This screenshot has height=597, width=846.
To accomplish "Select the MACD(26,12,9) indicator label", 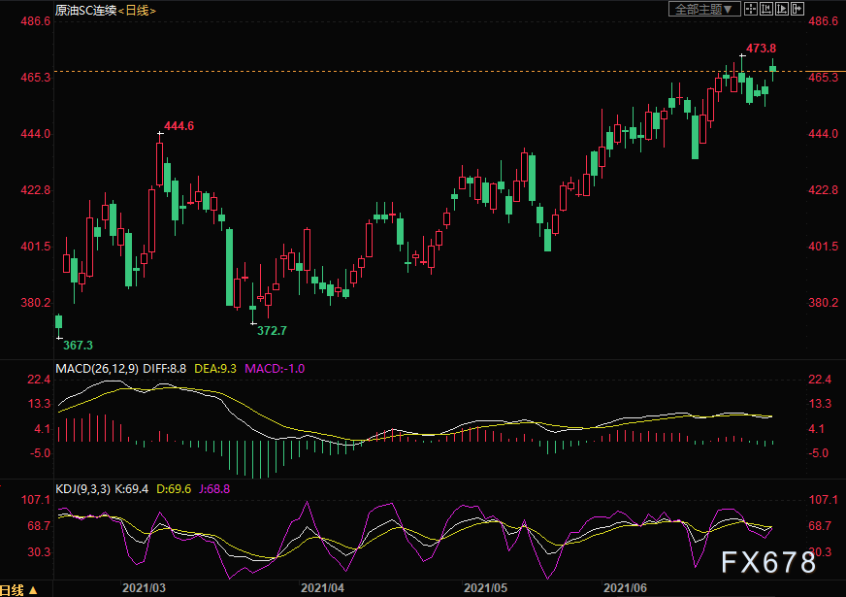I will (97, 369).
